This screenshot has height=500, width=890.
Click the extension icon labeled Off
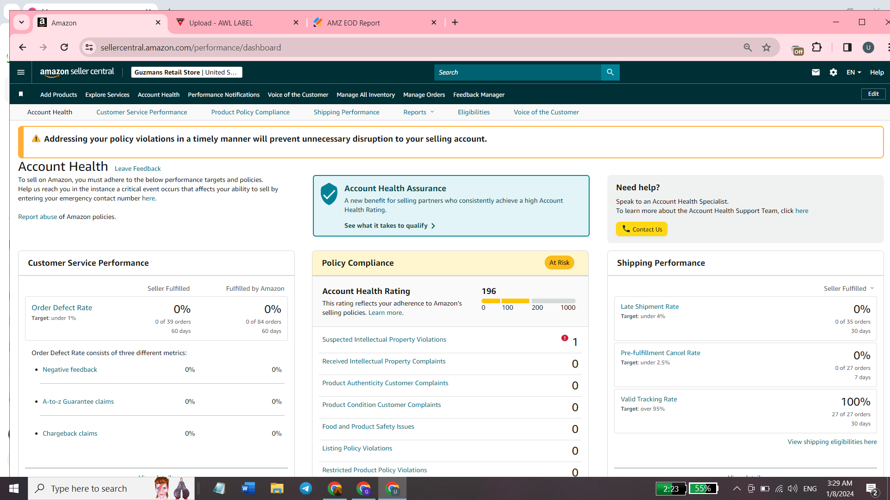point(797,50)
